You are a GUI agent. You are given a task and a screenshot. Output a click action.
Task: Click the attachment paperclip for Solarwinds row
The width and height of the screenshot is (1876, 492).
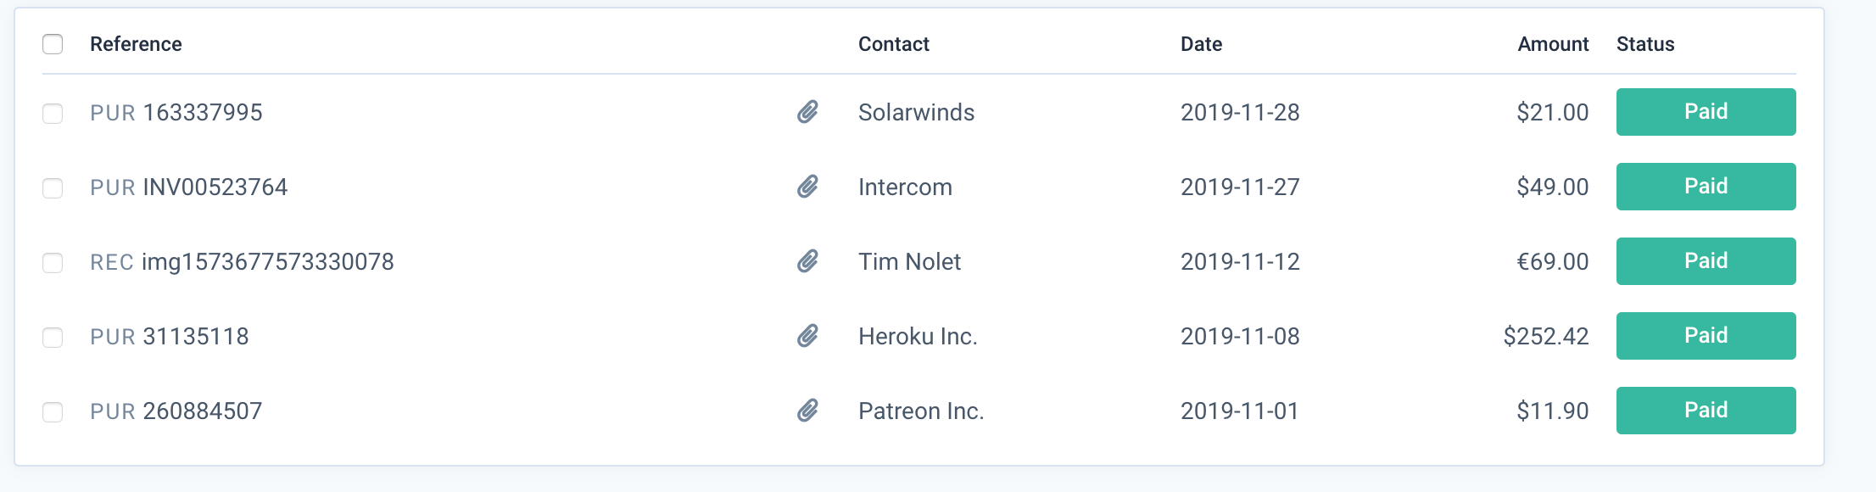click(x=807, y=112)
